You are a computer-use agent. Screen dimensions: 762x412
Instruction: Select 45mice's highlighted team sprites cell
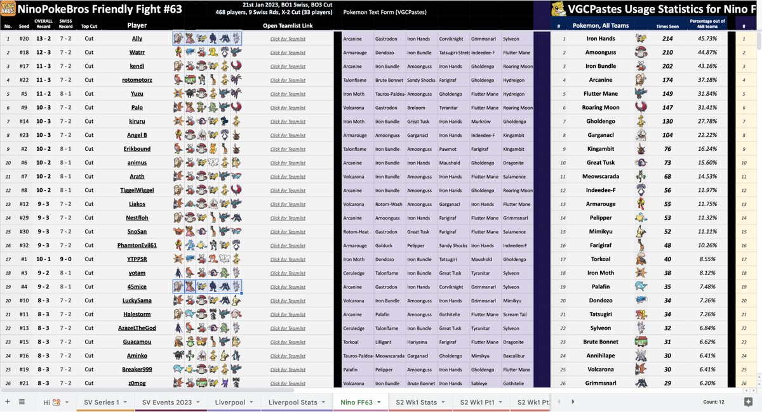(x=207, y=286)
